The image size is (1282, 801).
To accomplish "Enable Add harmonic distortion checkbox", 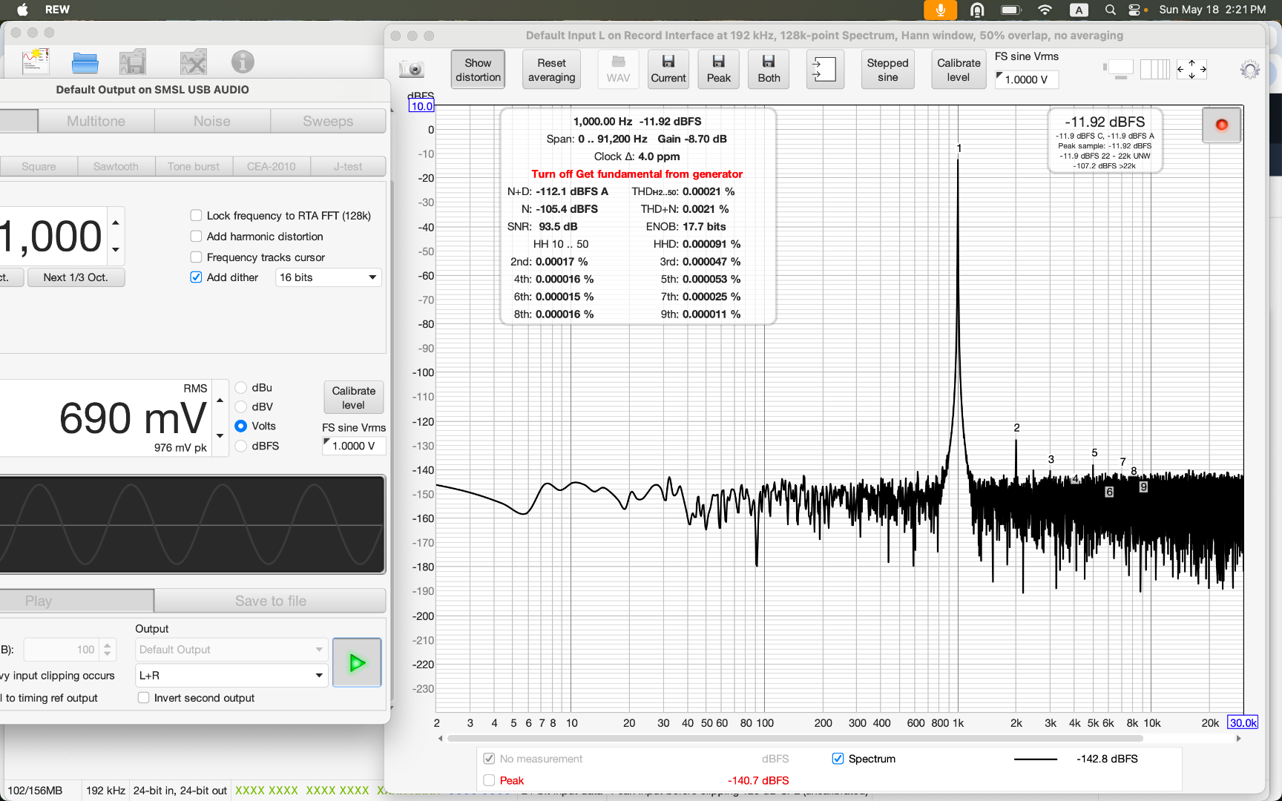I will (x=197, y=237).
